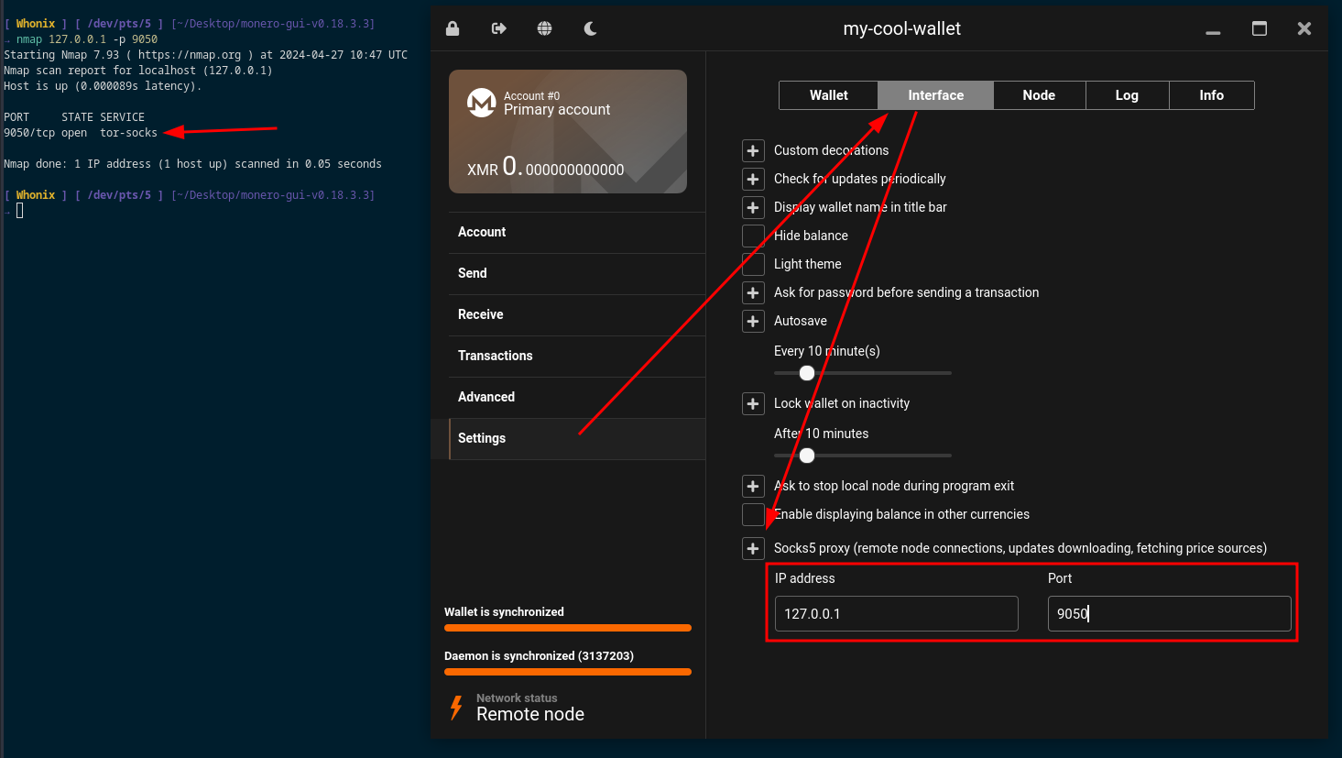Viewport: 1342px width, 758px height.
Task: Click the terminal cursor prompt
Action: [x=19, y=211]
